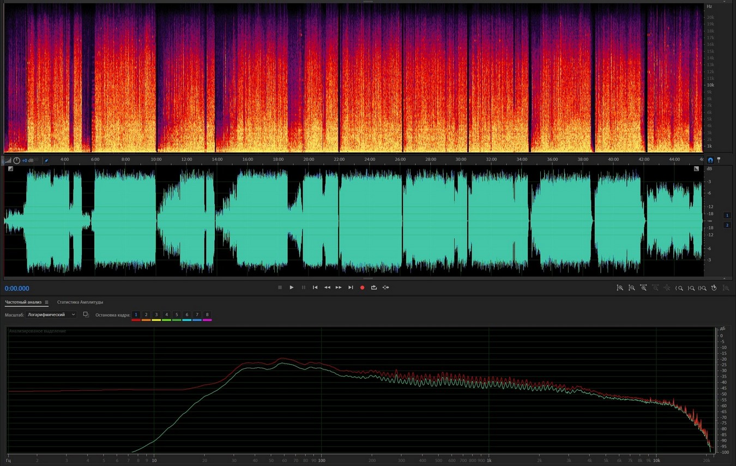
Task: Open the Масштаб Логарифмический dropdown
Action: tap(52, 314)
